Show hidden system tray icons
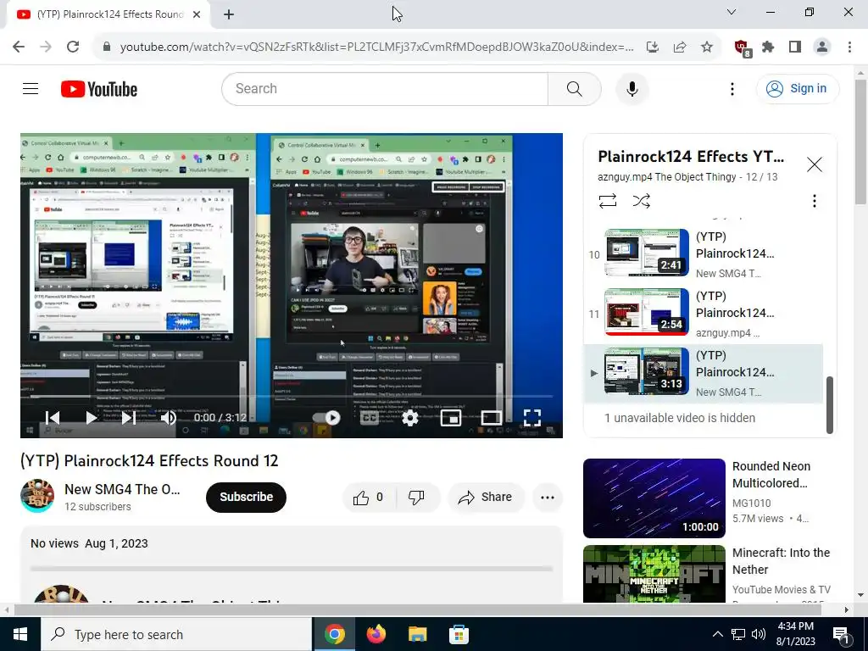 coord(717,634)
